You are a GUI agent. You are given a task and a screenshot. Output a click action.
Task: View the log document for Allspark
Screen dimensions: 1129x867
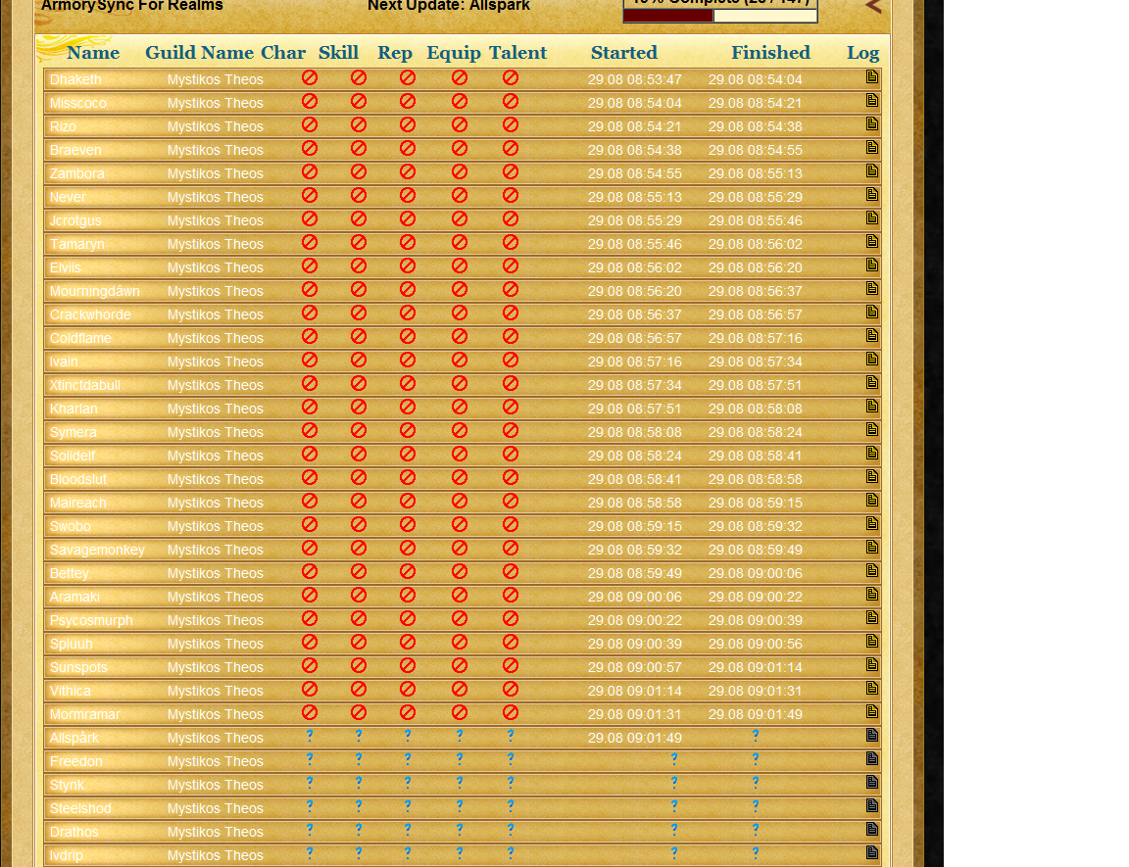pos(872,736)
